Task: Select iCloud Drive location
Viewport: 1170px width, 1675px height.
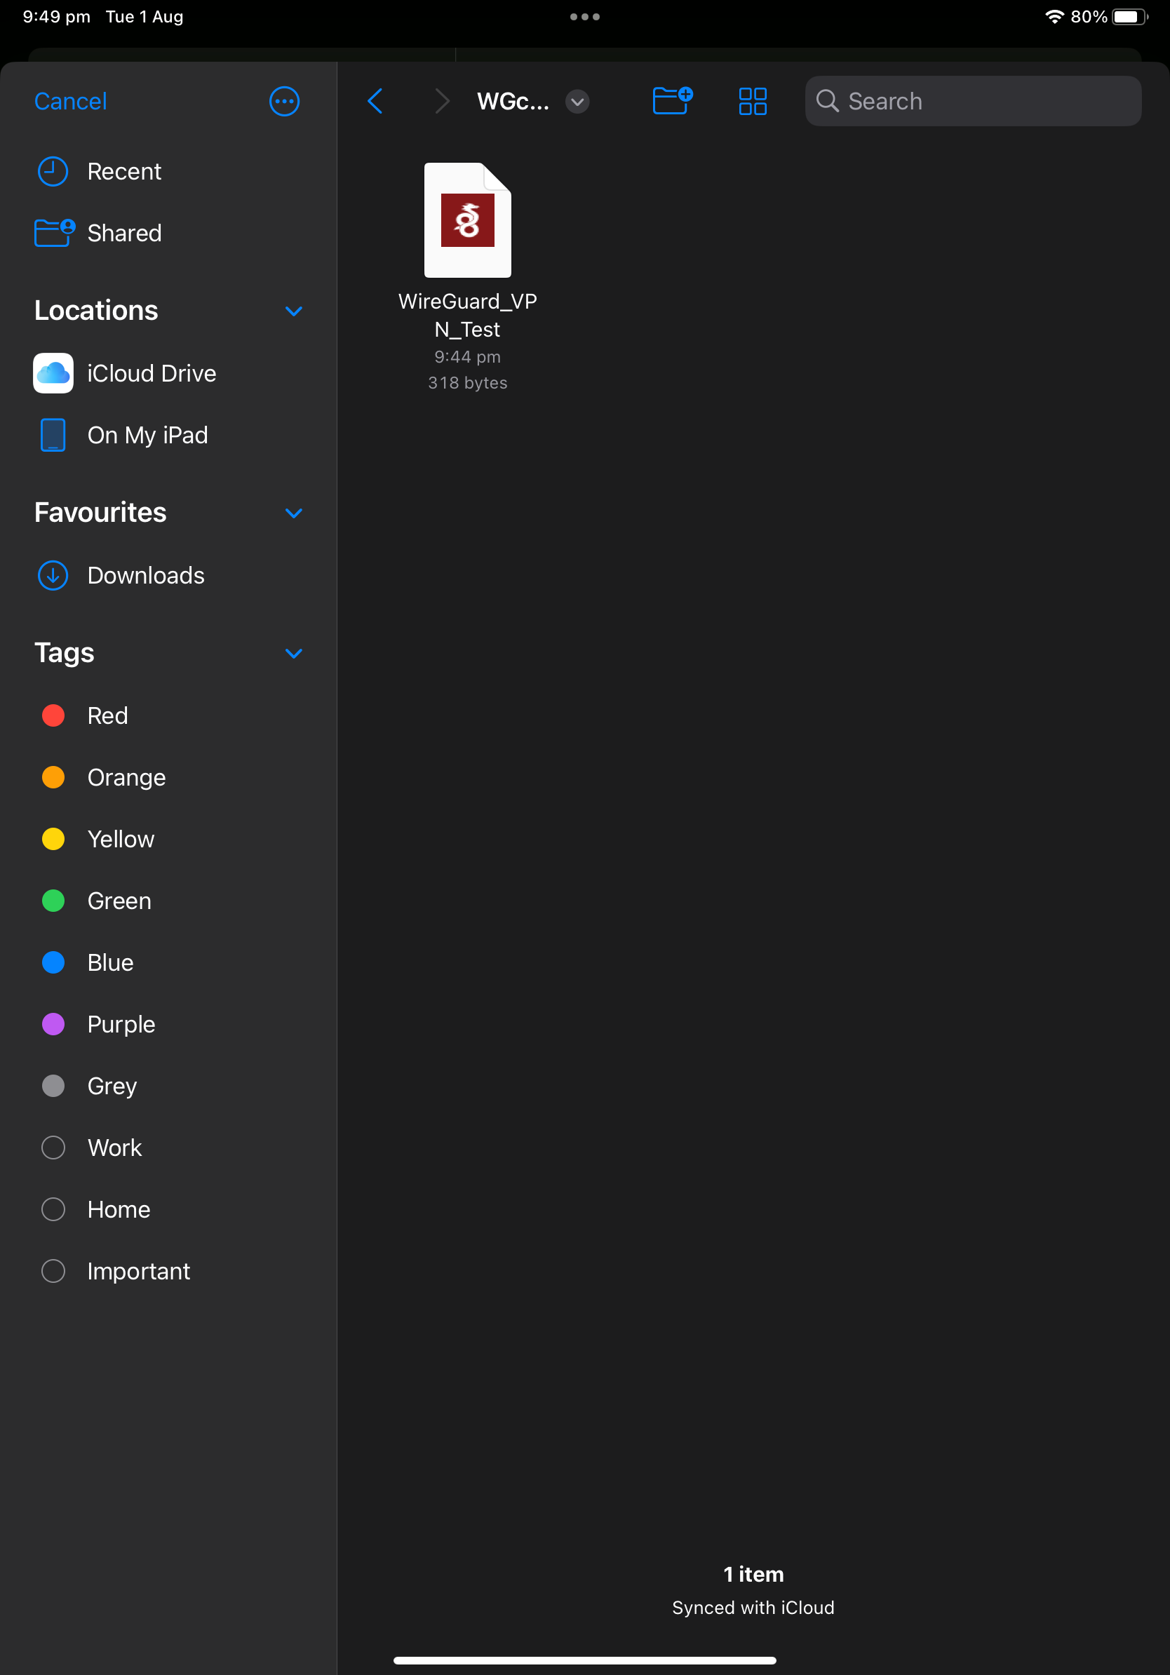Action: 151,372
